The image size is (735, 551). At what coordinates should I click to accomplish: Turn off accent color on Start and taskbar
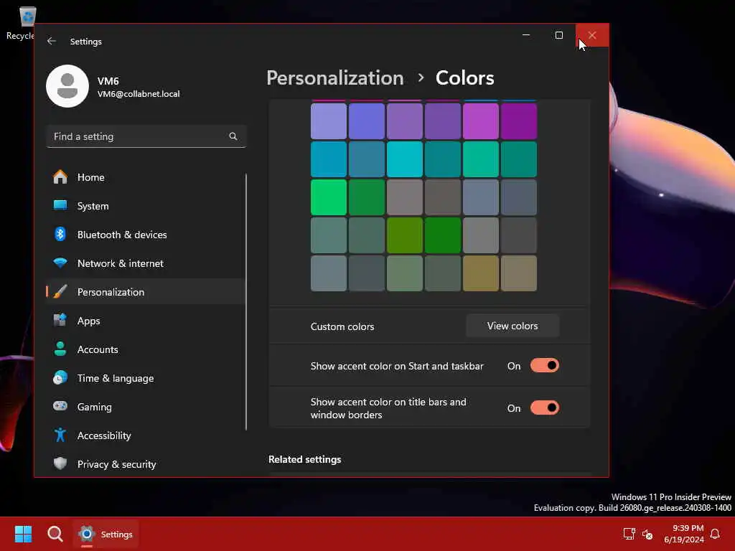tap(545, 365)
